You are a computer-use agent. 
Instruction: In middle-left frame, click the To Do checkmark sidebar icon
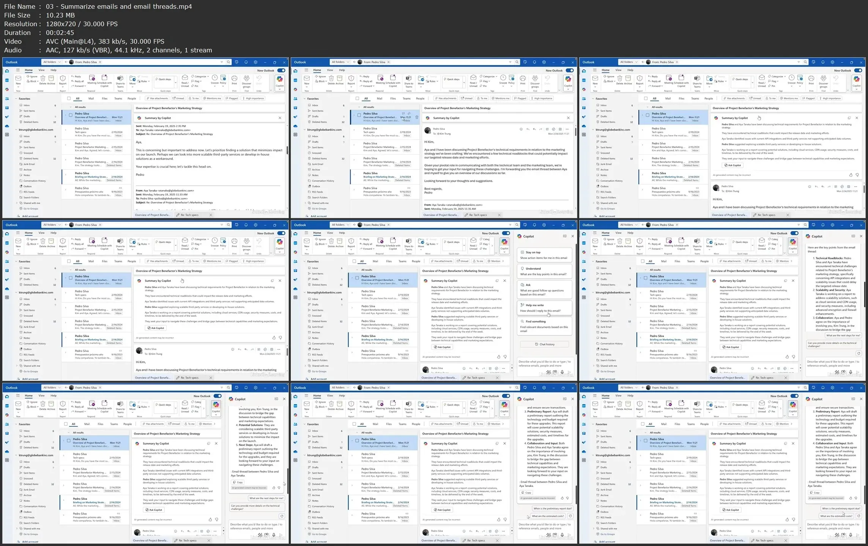(7, 280)
